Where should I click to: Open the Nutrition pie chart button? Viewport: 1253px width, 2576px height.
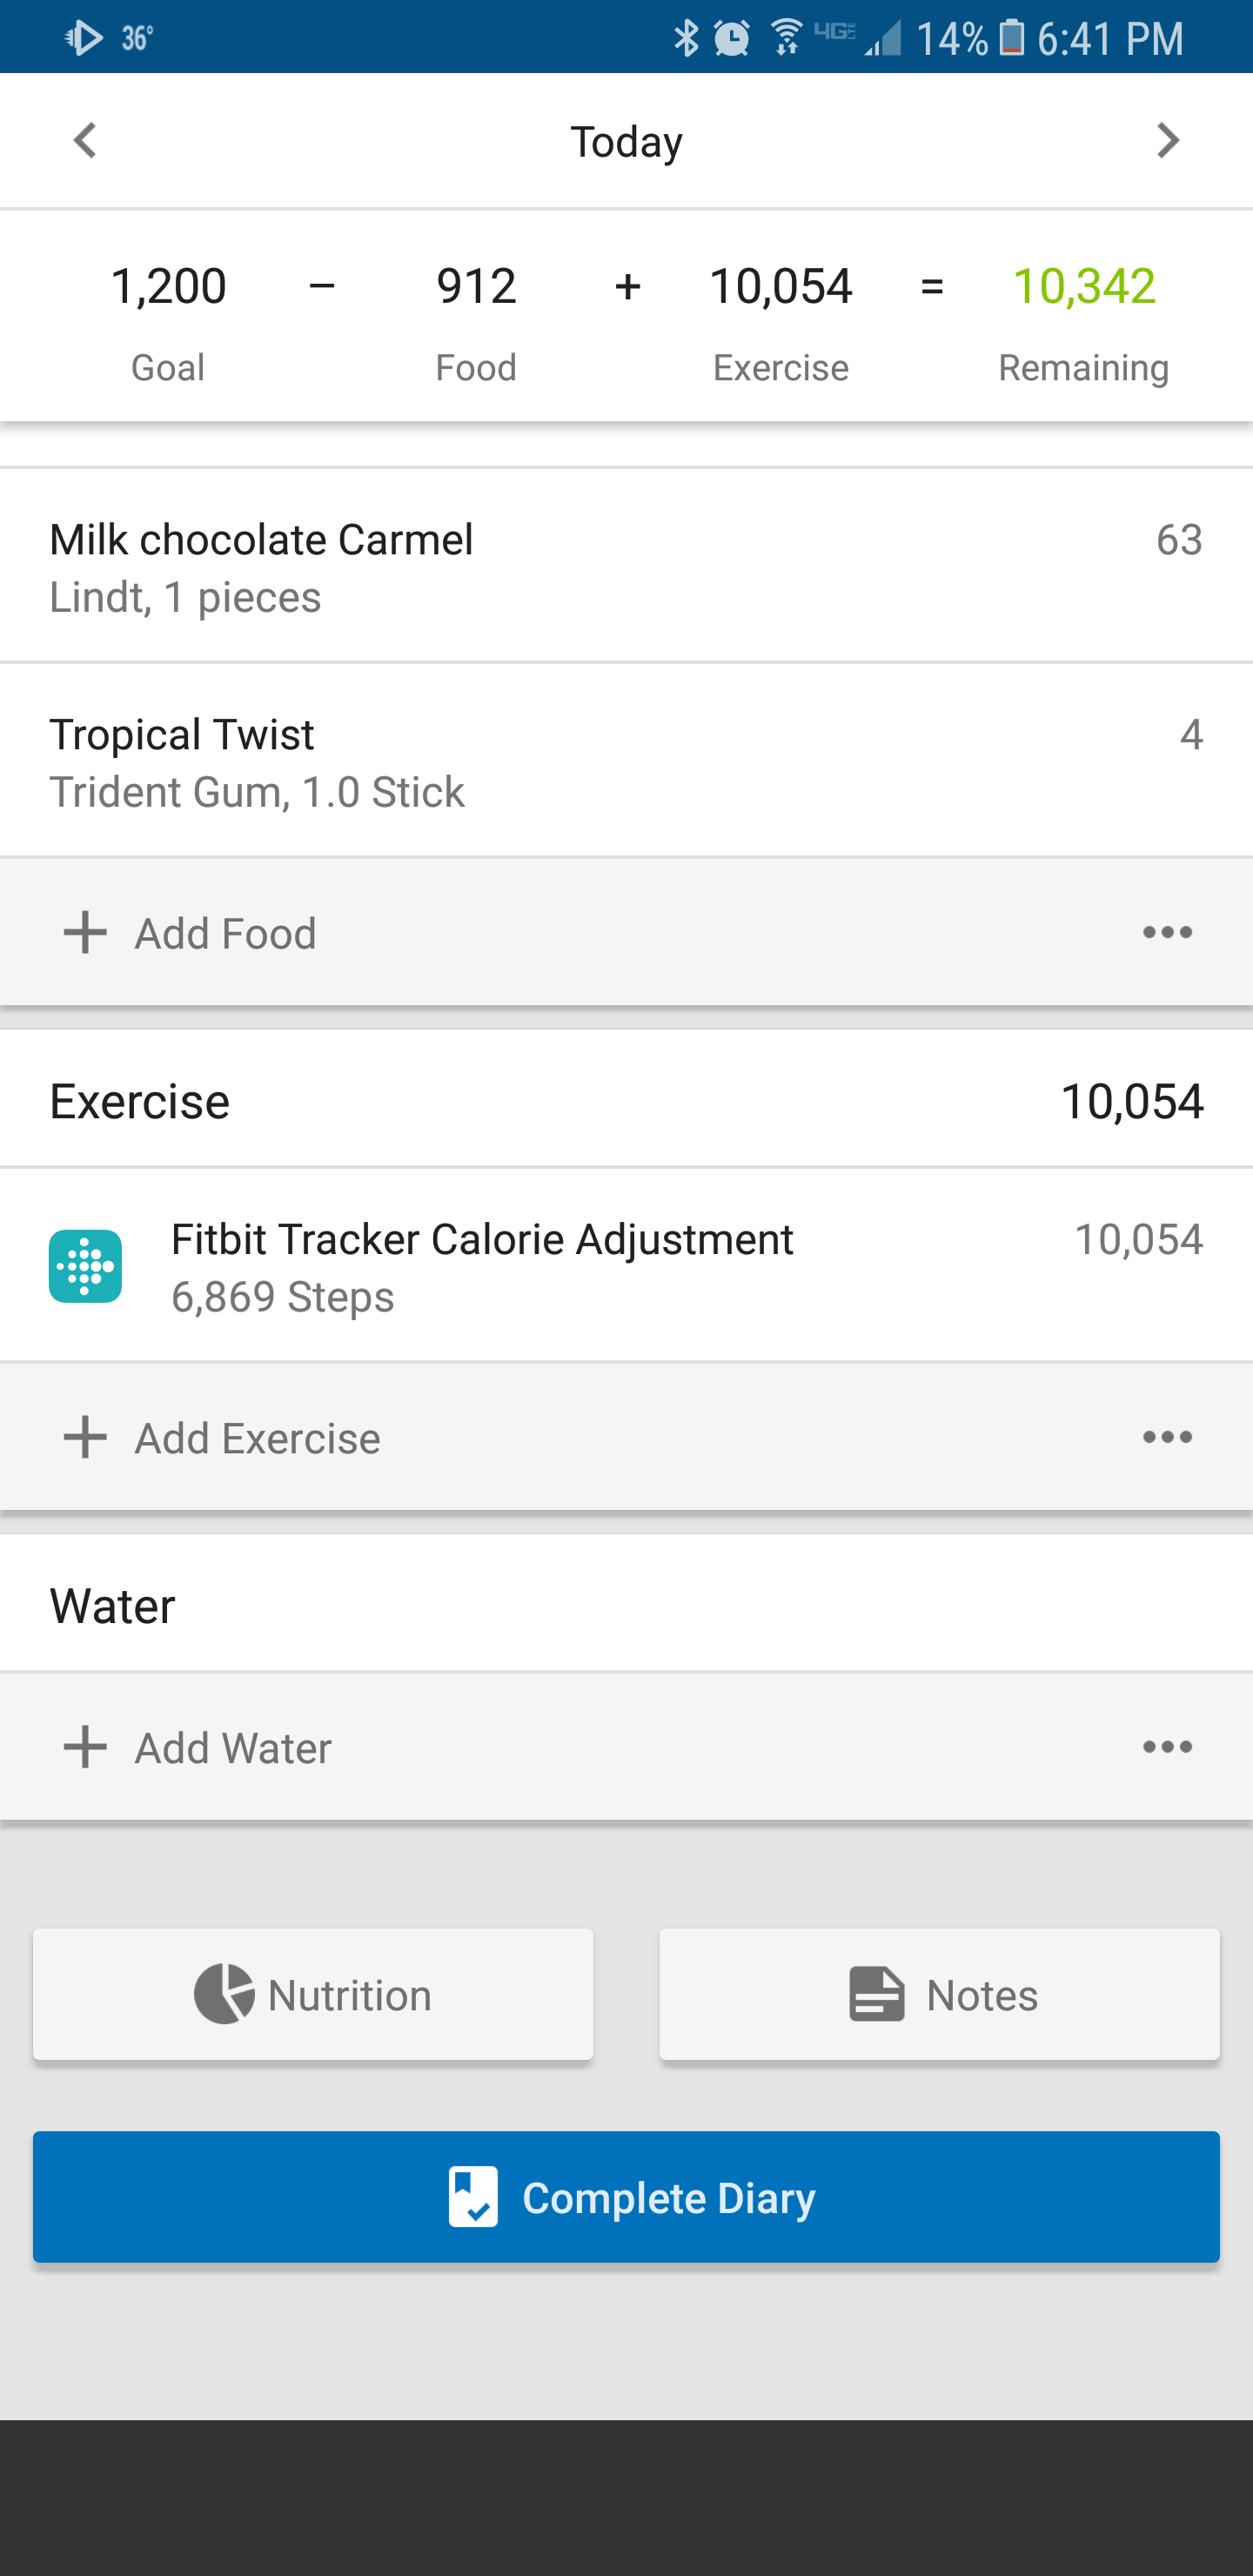[313, 1994]
